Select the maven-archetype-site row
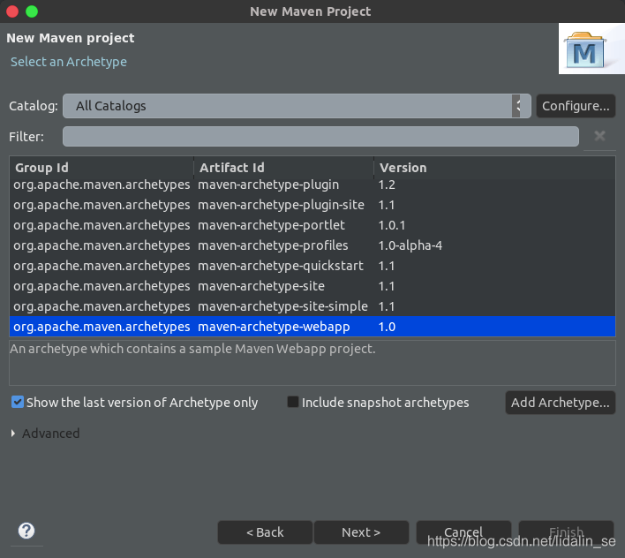The height and width of the screenshot is (558, 625). coord(312,286)
